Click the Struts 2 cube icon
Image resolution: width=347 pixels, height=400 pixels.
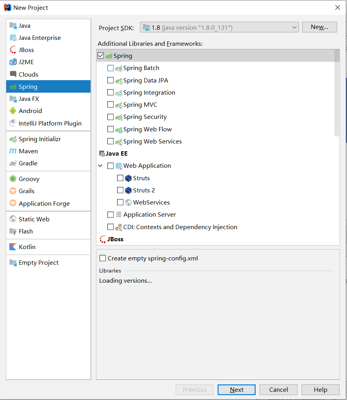click(128, 190)
